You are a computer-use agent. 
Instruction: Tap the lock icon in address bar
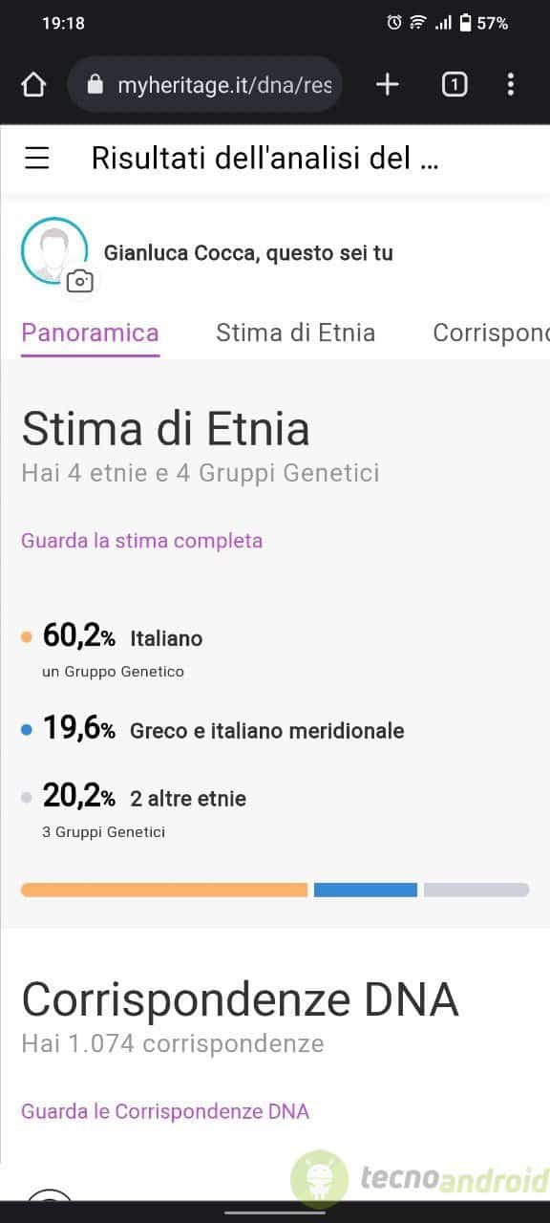95,85
